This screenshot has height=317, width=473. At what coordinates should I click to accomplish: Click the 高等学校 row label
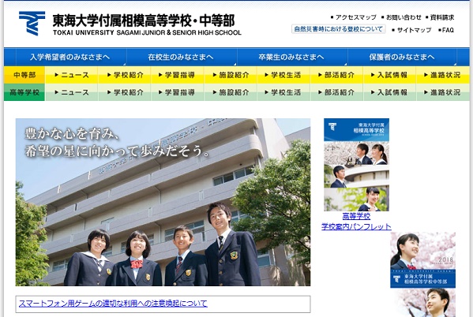24,92
